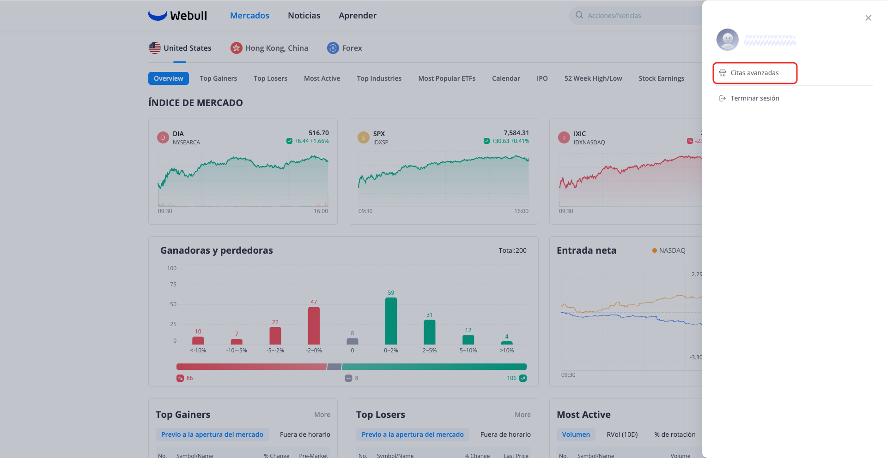Viewport: 887px width, 458px height.
Task: Select the United States flag icon
Action: 155,48
